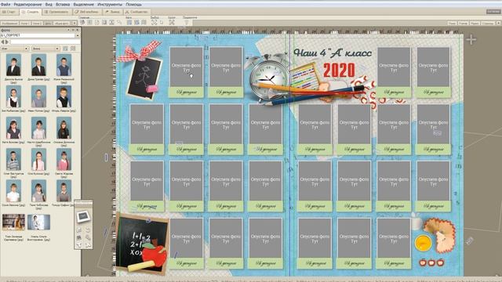The height and width of the screenshot is (282, 502).
Task: Select the boy in blue vest thumbnail
Action: coord(64,65)
